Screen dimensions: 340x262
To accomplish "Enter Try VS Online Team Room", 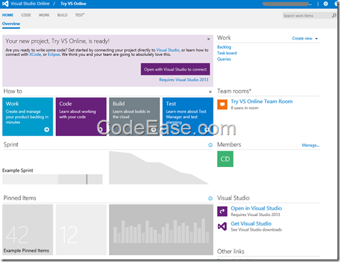I will [262, 101].
